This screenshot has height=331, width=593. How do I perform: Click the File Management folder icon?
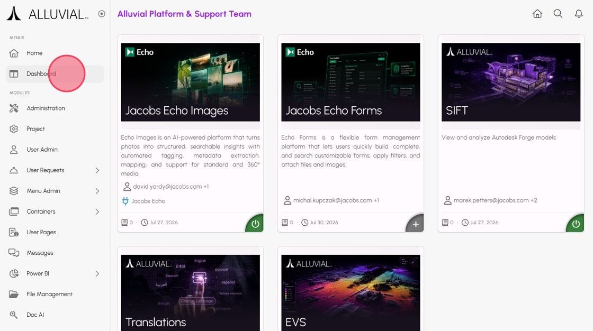click(14, 295)
